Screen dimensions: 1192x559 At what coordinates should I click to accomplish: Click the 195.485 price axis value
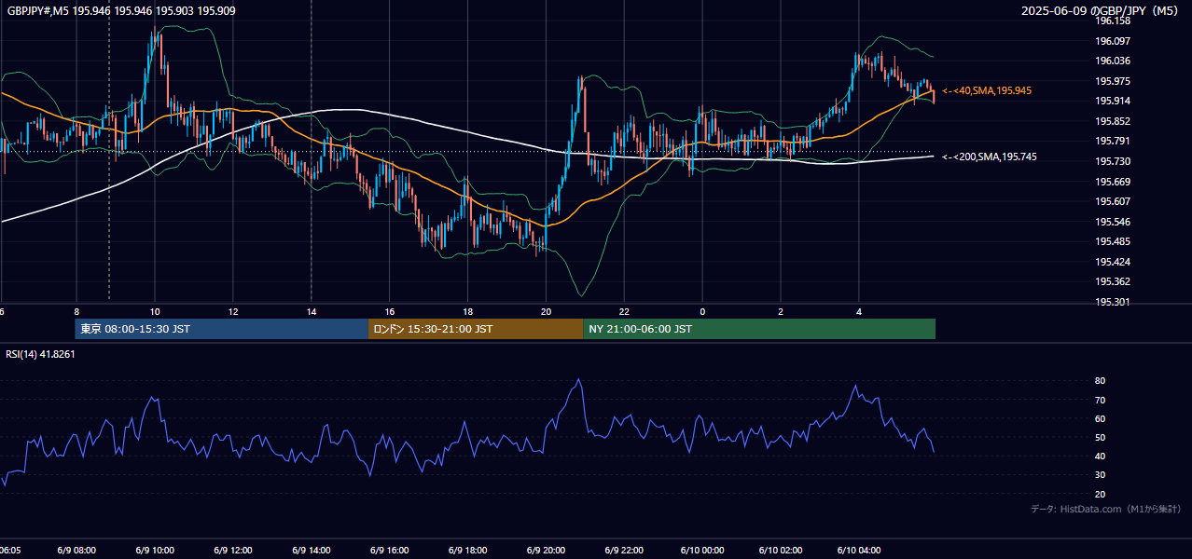point(1113,241)
